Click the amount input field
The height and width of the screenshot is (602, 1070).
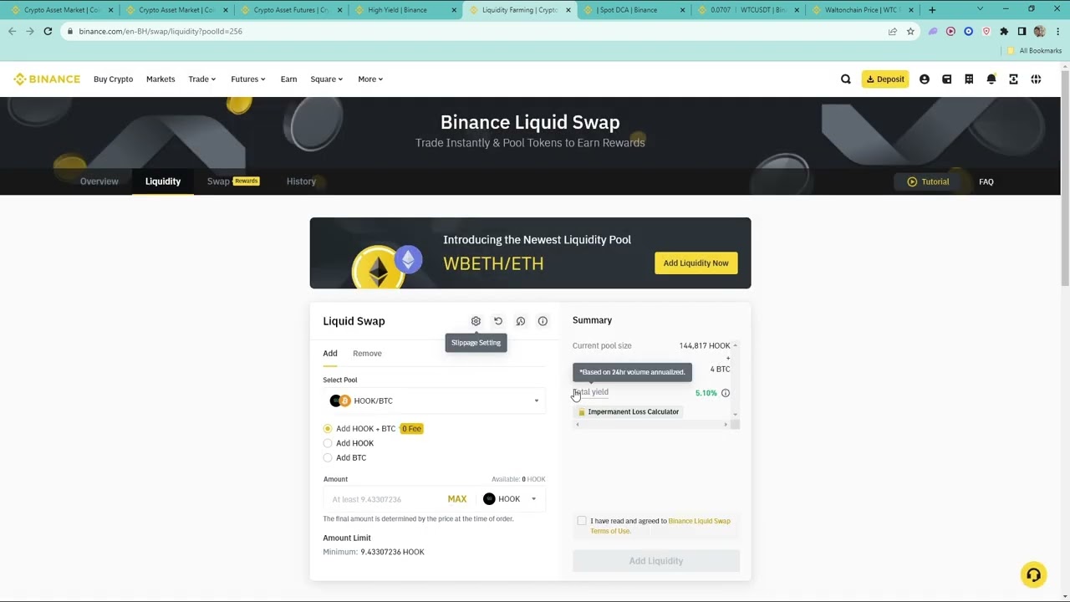tap(385, 499)
